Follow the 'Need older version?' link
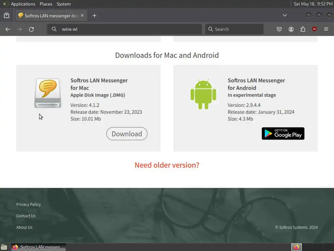This screenshot has height=251, width=334. point(167,165)
